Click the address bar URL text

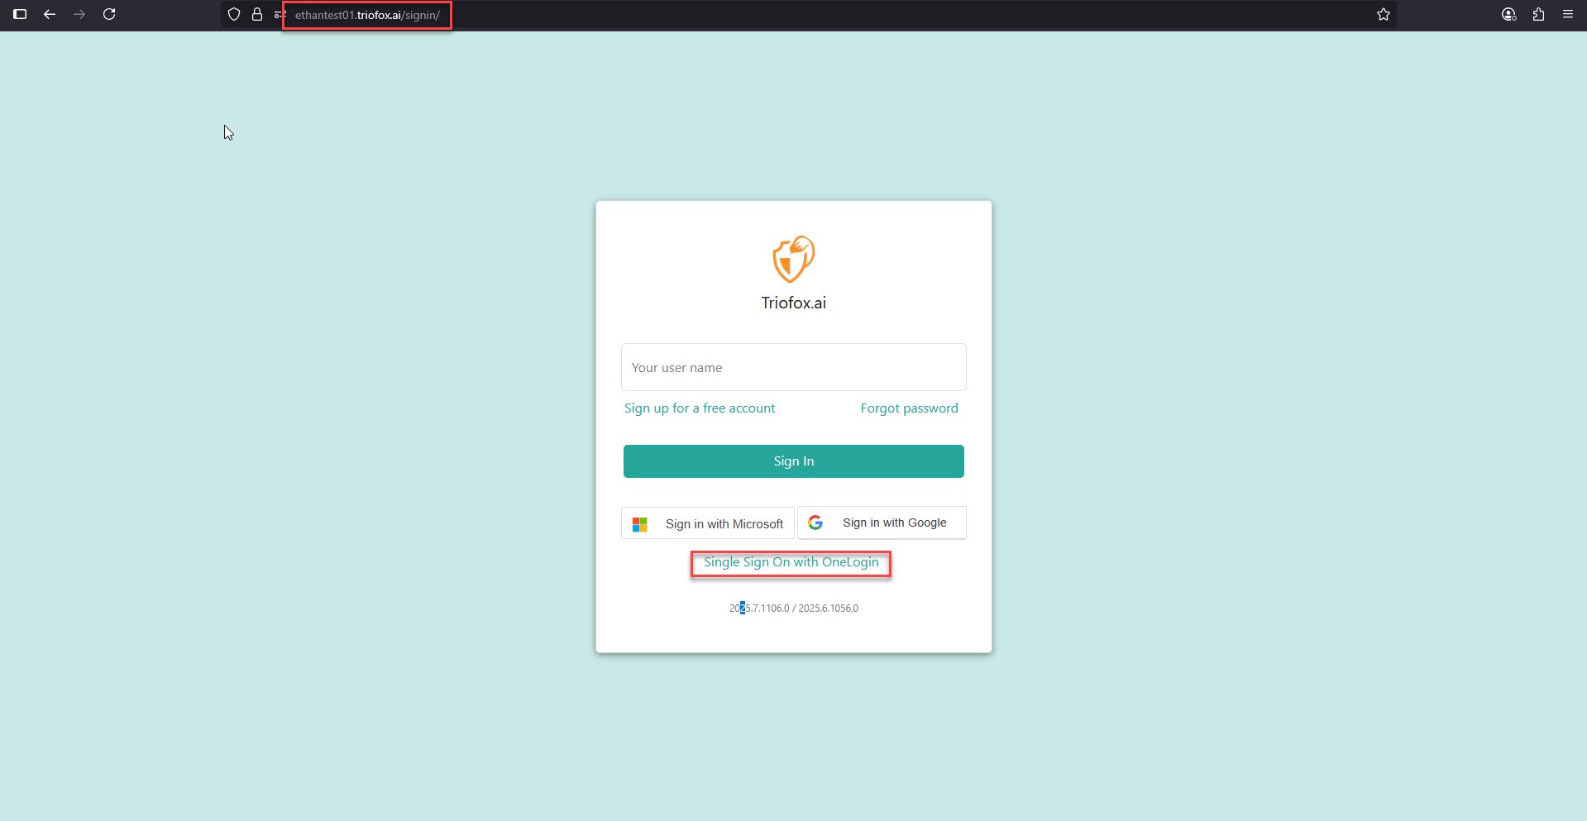coord(367,15)
